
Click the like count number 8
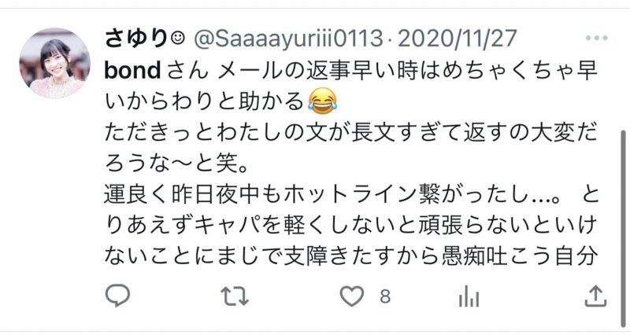[385, 296]
